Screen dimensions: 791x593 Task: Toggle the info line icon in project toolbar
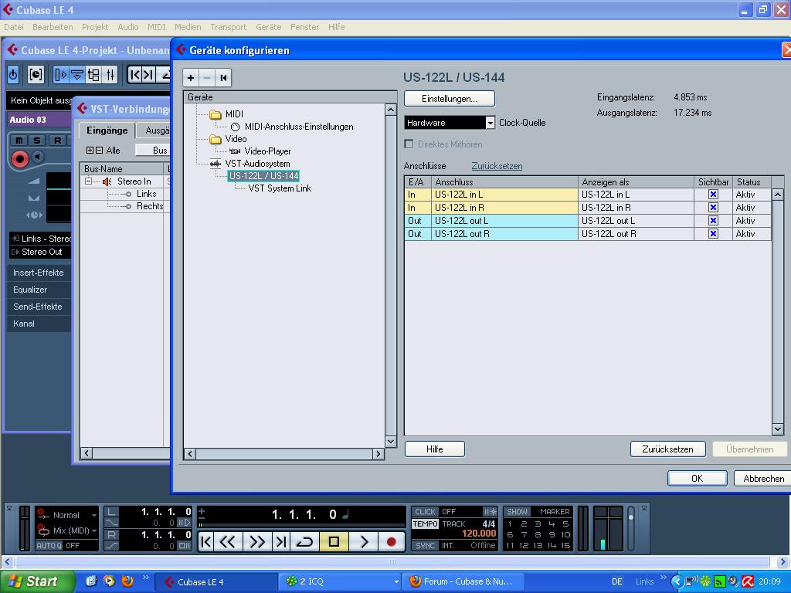point(77,75)
